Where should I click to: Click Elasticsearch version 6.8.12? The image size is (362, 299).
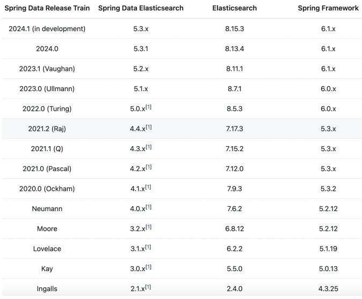click(235, 229)
